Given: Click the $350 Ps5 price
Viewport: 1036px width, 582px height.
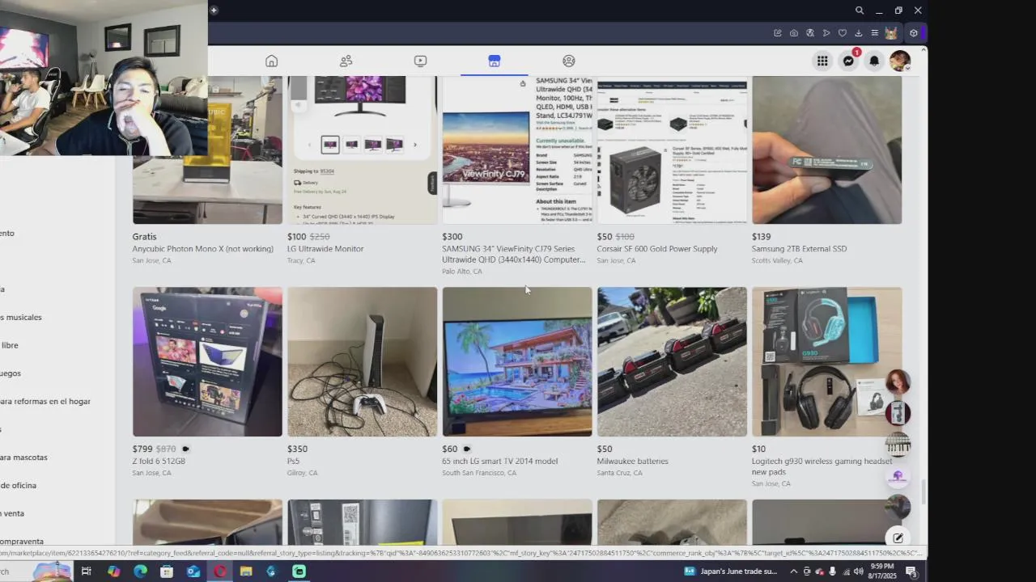Looking at the screenshot, I should click(297, 449).
